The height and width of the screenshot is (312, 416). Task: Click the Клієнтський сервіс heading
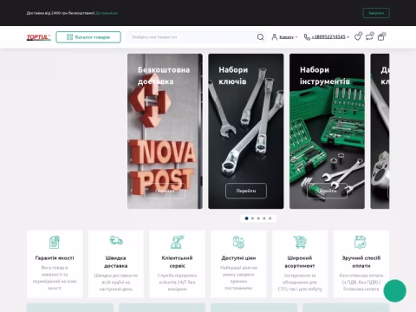[x=177, y=262]
